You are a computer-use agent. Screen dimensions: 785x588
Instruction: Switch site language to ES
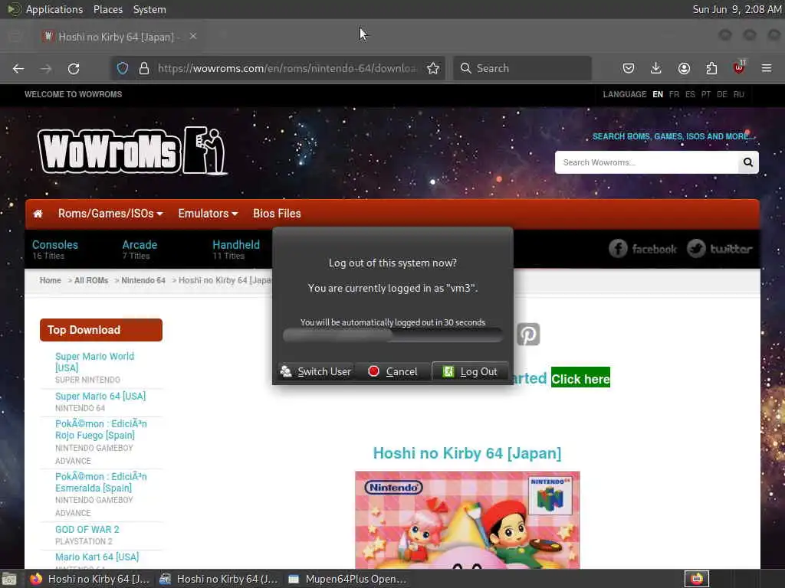(x=690, y=94)
